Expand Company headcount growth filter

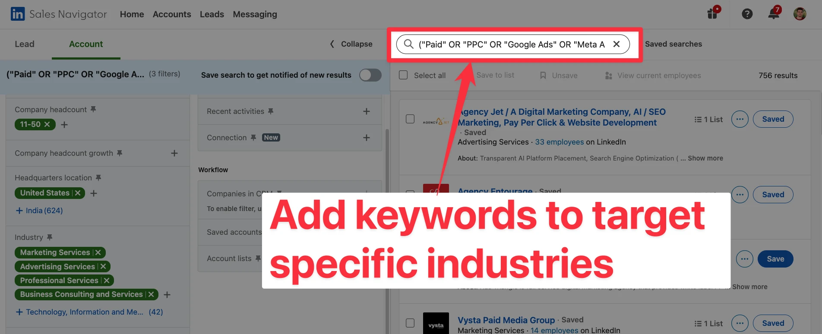[x=174, y=153]
